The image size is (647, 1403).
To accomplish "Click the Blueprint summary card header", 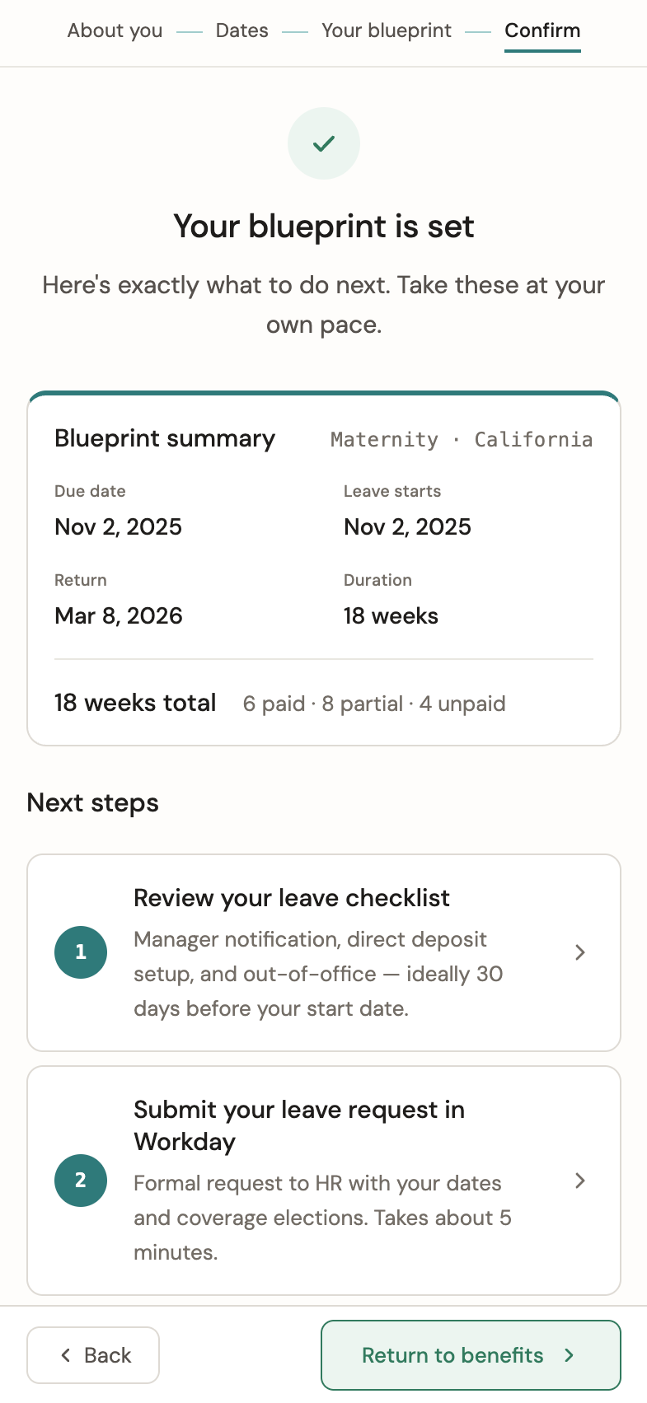I will point(164,438).
